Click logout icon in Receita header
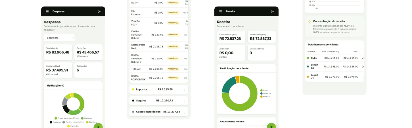This screenshot has height=128, width=412. (272, 11)
